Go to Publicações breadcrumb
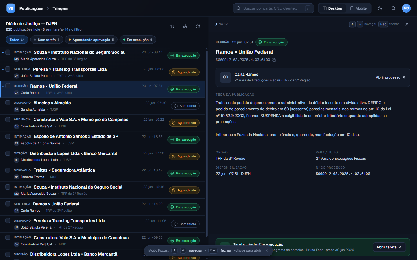 [31, 8]
